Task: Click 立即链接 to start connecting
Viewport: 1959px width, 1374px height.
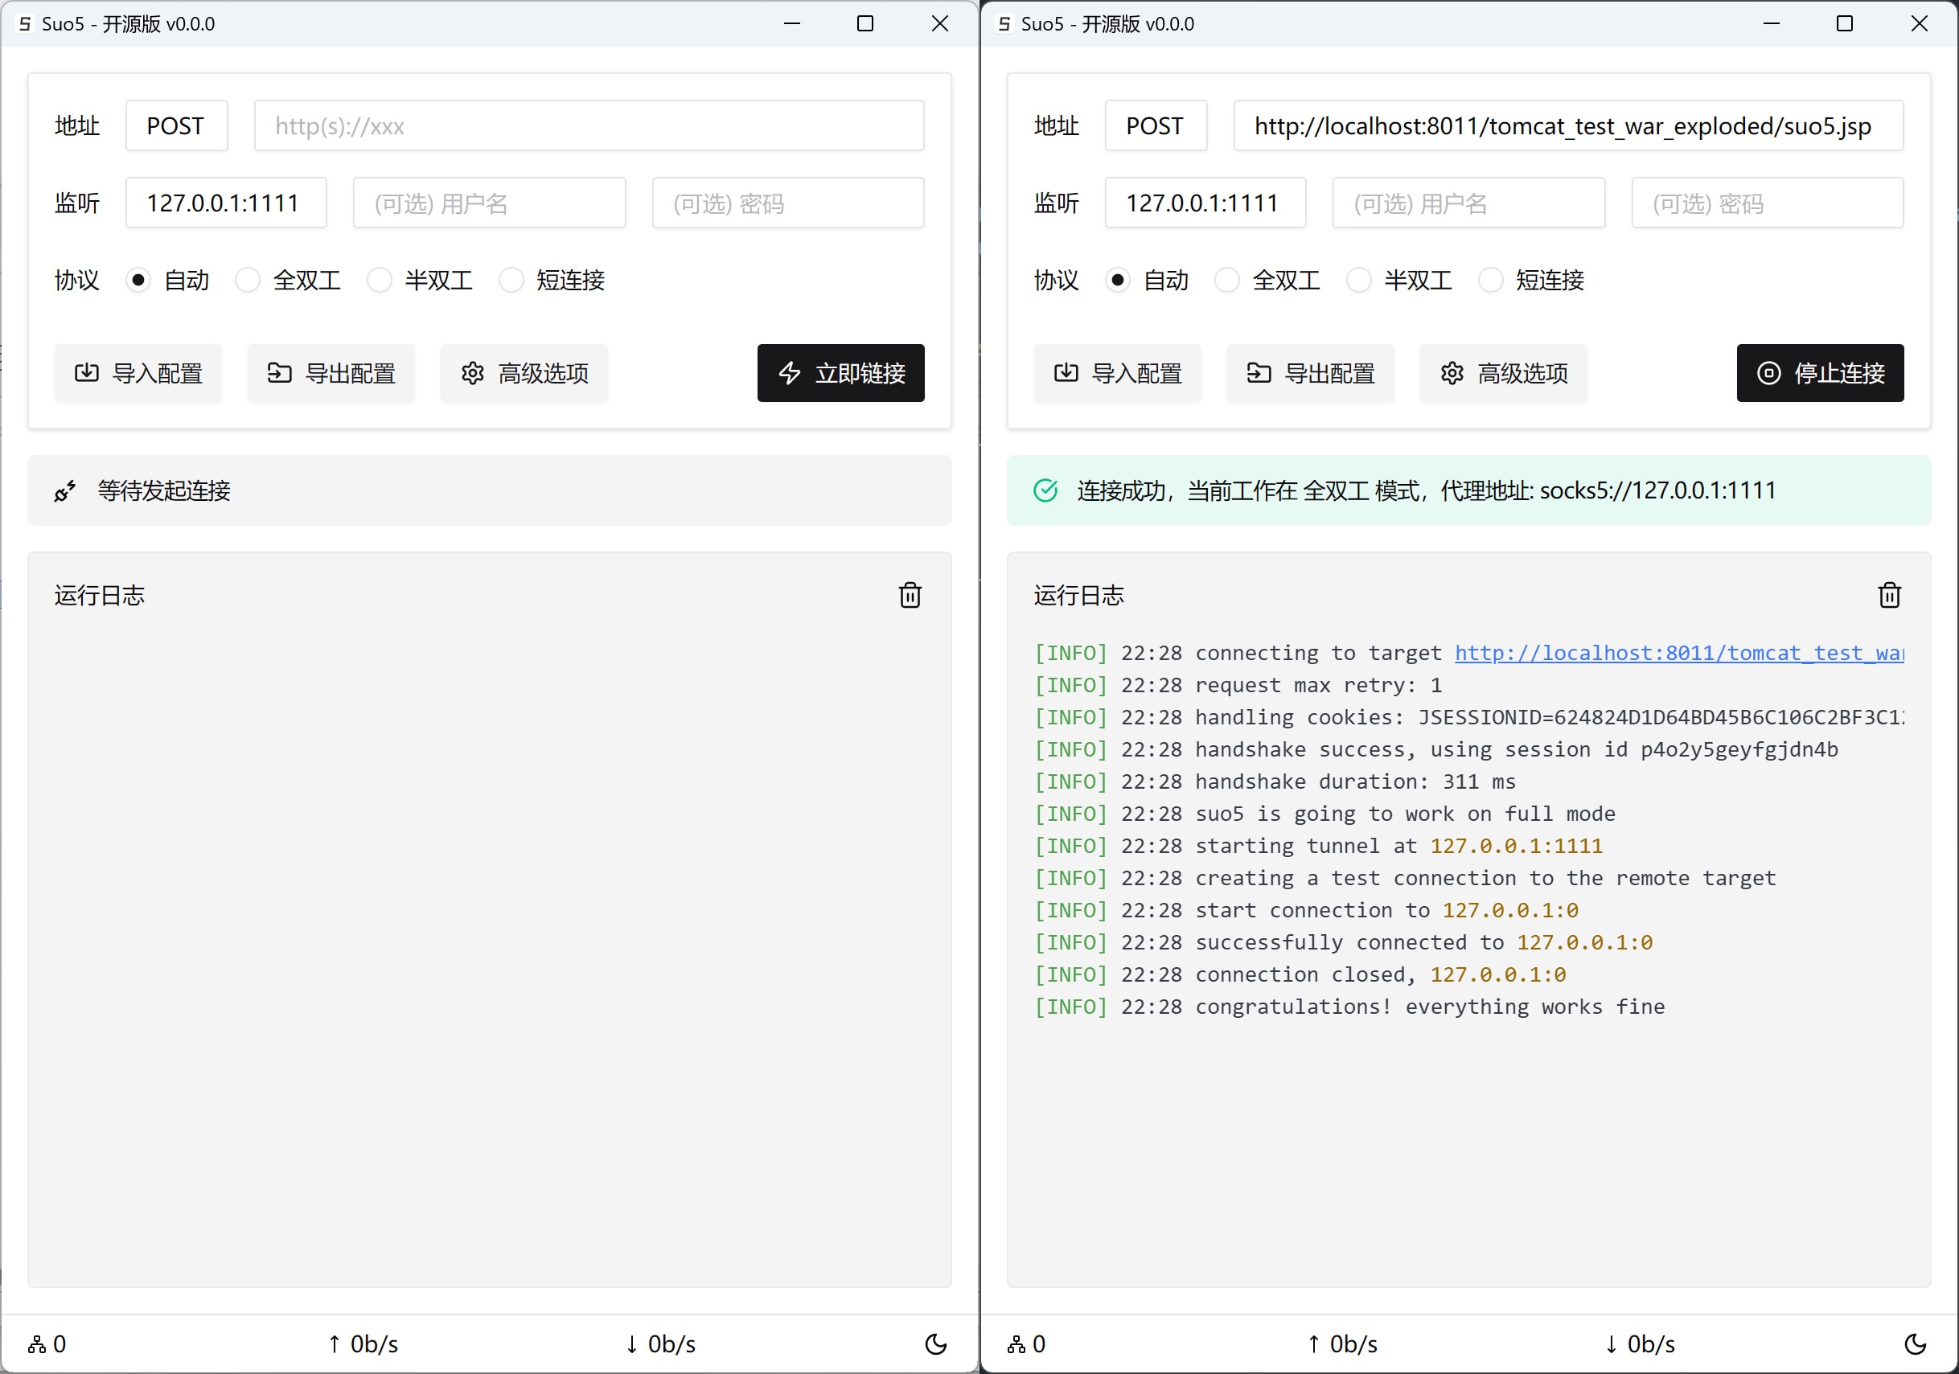Action: pyautogui.click(x=840, y=373)
